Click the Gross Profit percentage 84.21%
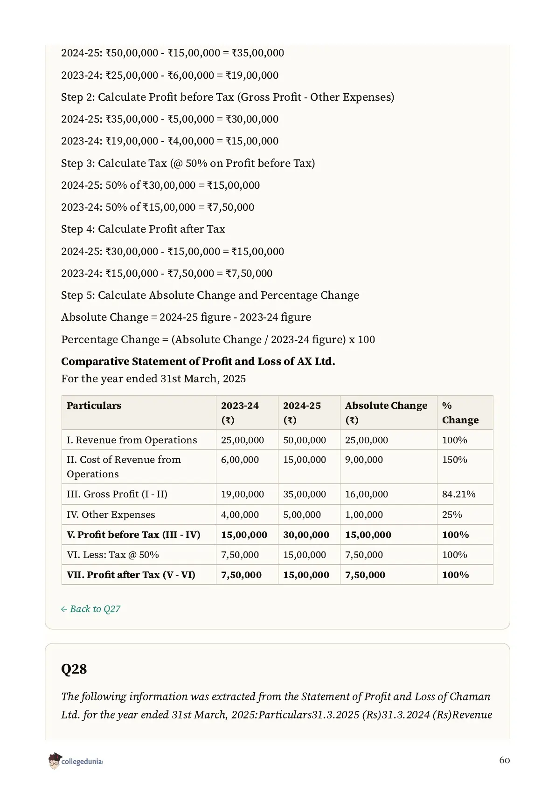 [x=458, y=494]
